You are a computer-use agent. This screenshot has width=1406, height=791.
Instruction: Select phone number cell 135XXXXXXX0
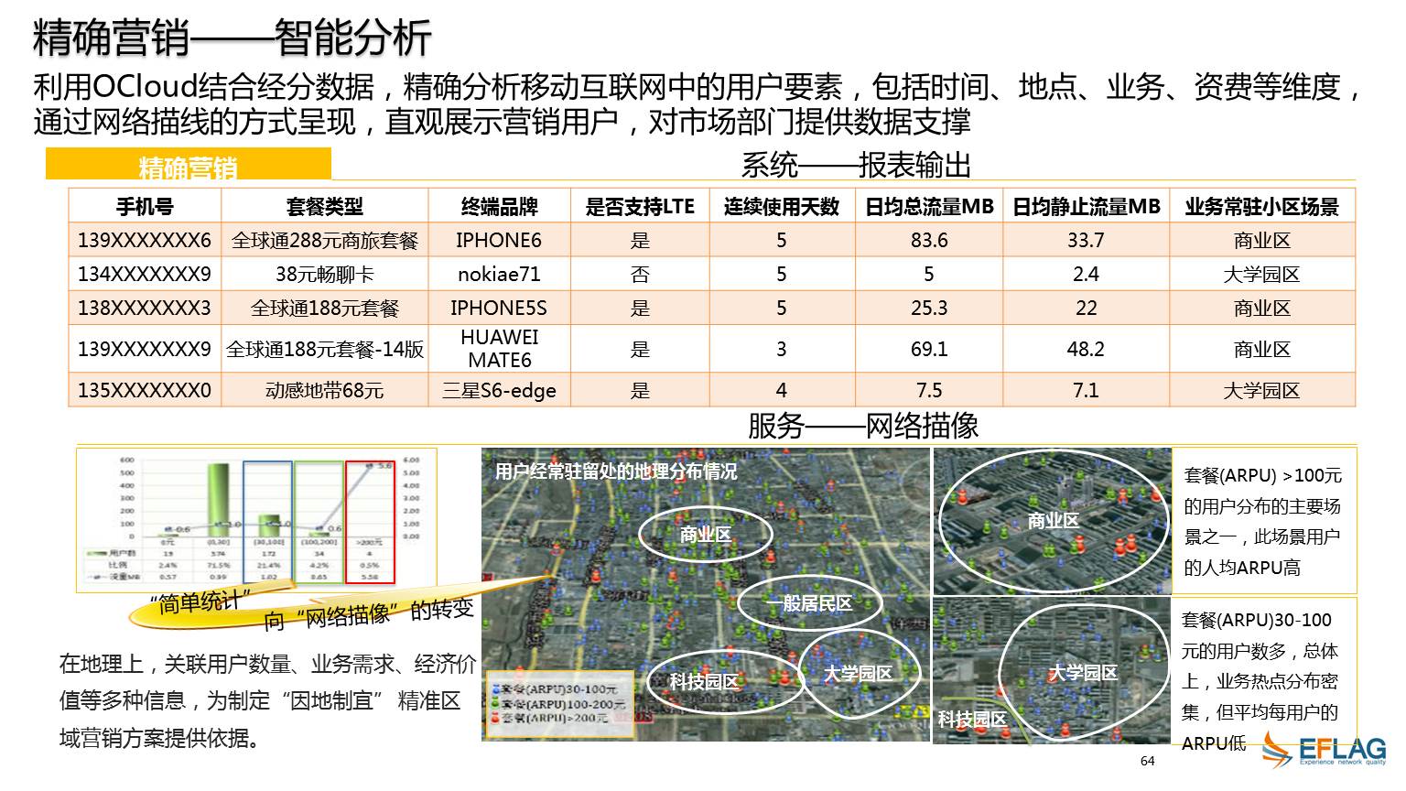(145, 390)
